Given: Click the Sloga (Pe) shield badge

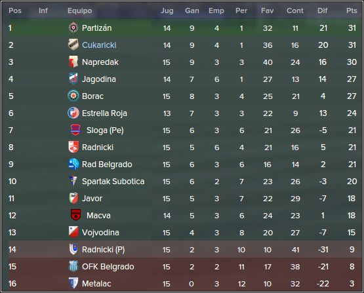Looking at the screenshot, I should click(x=75, y=130).
